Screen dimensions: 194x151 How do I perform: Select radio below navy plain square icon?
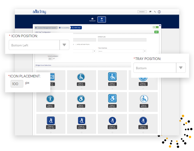pos(82,133)
